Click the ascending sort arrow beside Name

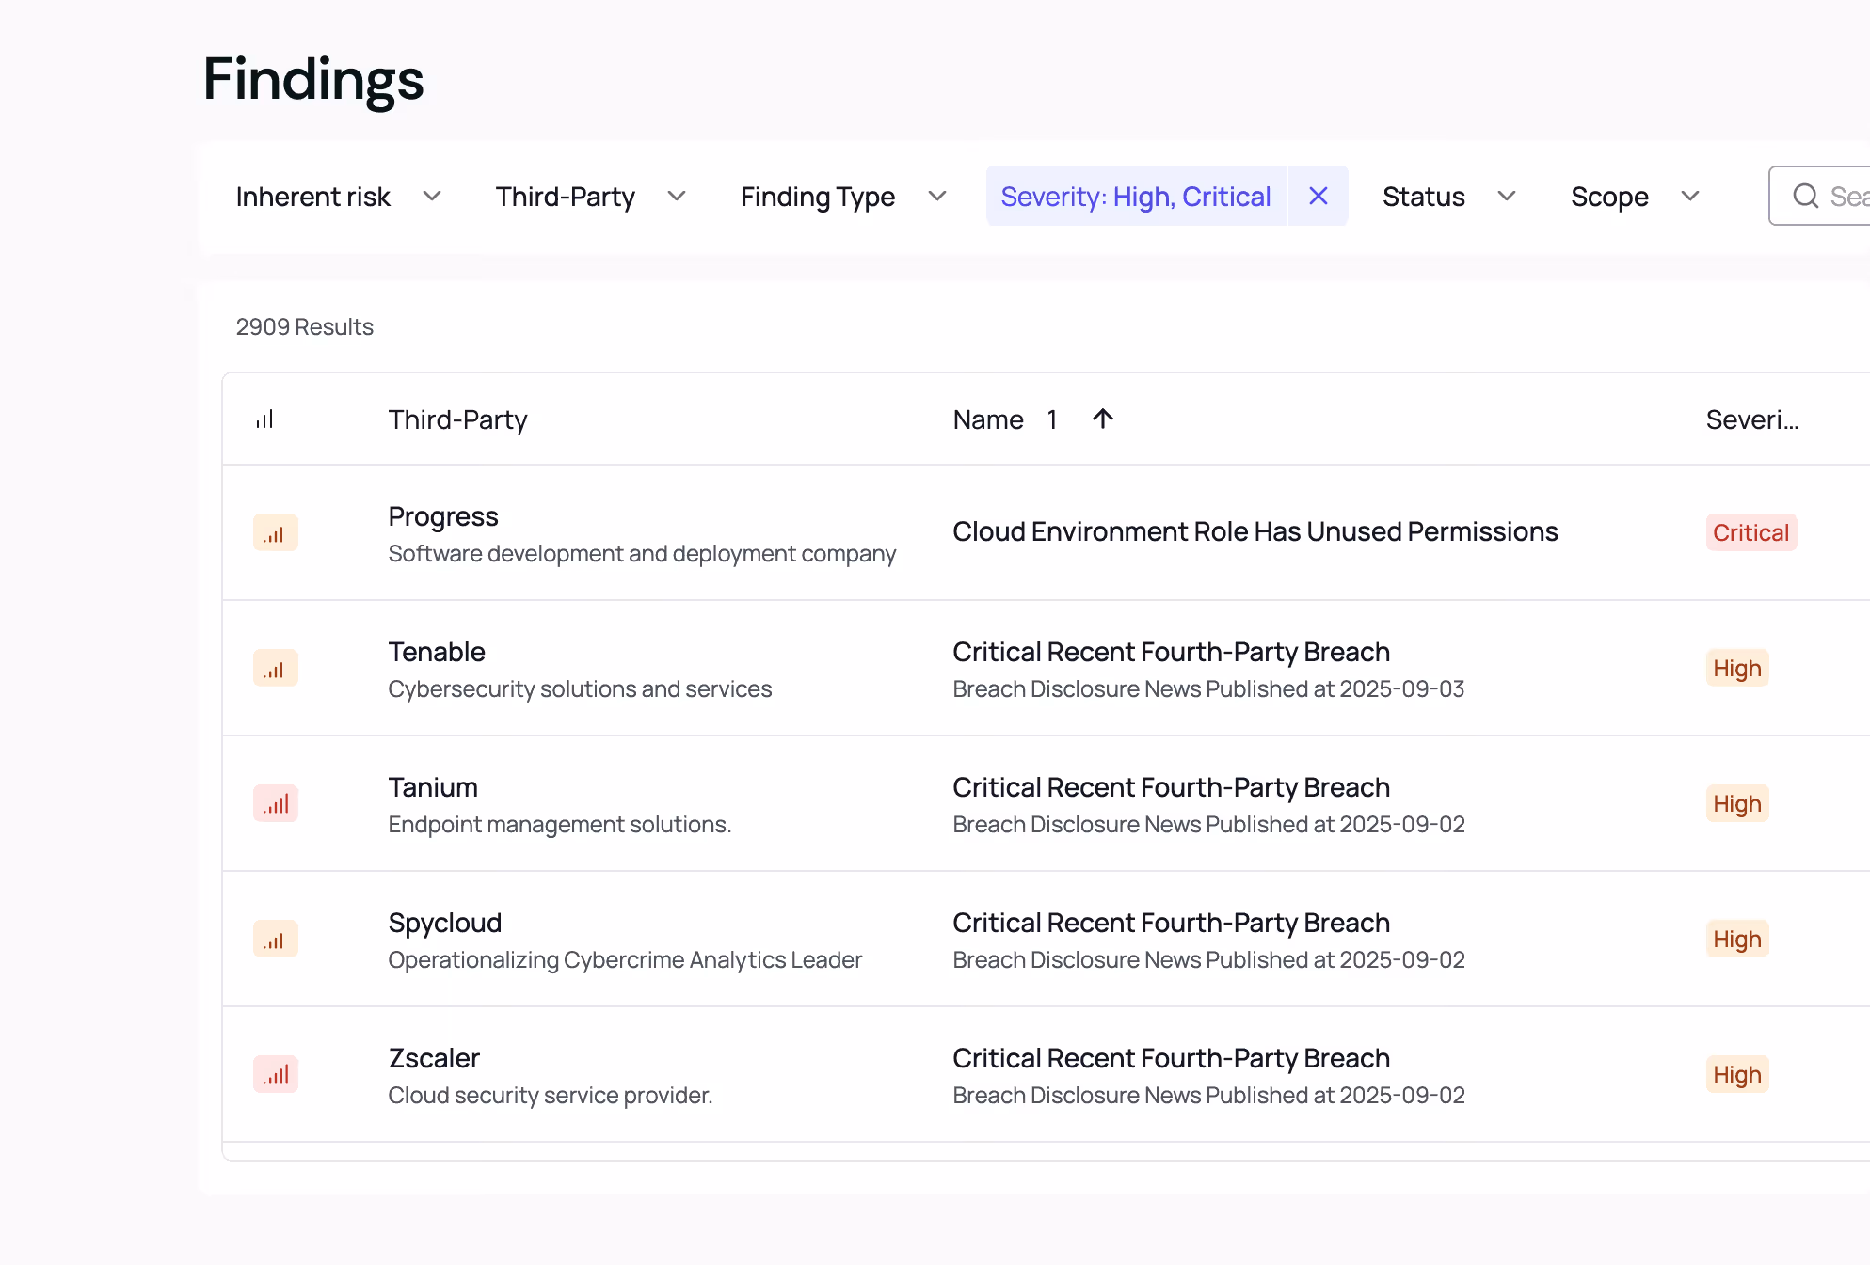click(1103, 419)
